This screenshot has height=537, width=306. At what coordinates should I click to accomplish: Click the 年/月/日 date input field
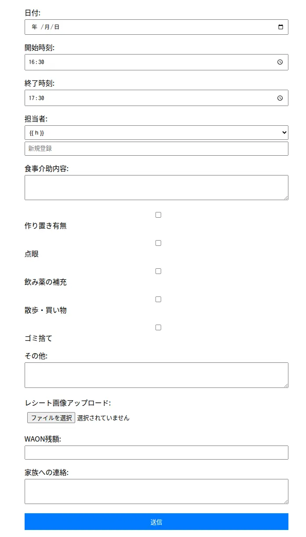132,27
